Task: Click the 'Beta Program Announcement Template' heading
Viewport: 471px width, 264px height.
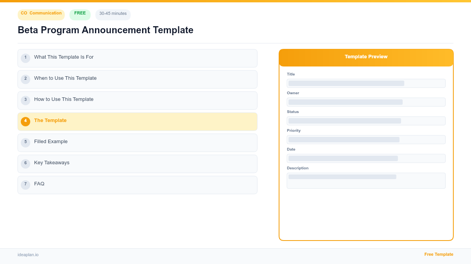Action: click(x=106, y=30)
